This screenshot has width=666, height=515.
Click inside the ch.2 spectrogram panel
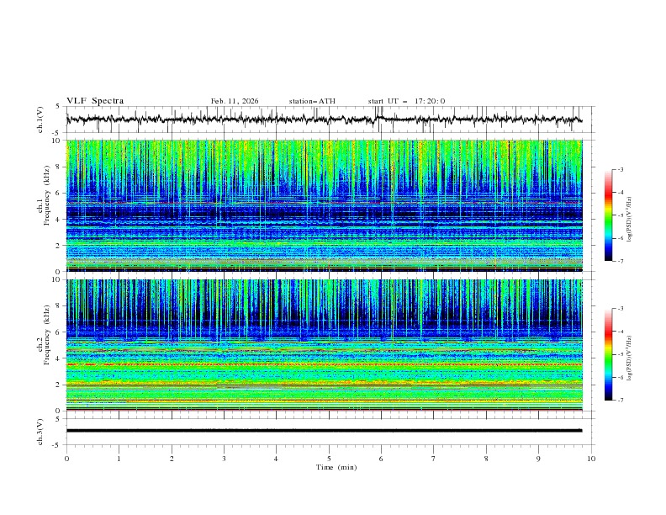324,345
